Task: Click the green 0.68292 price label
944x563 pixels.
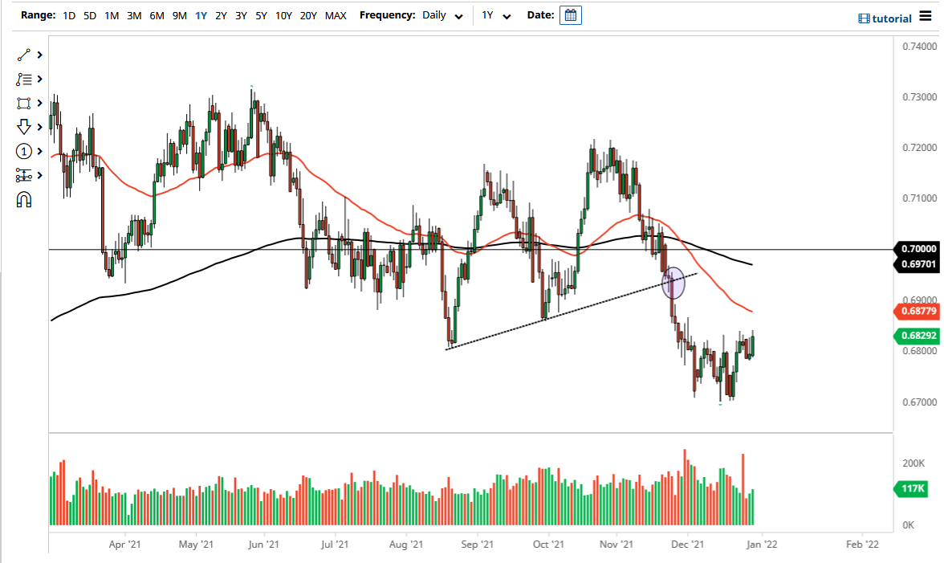Action: tap(916, 337)
